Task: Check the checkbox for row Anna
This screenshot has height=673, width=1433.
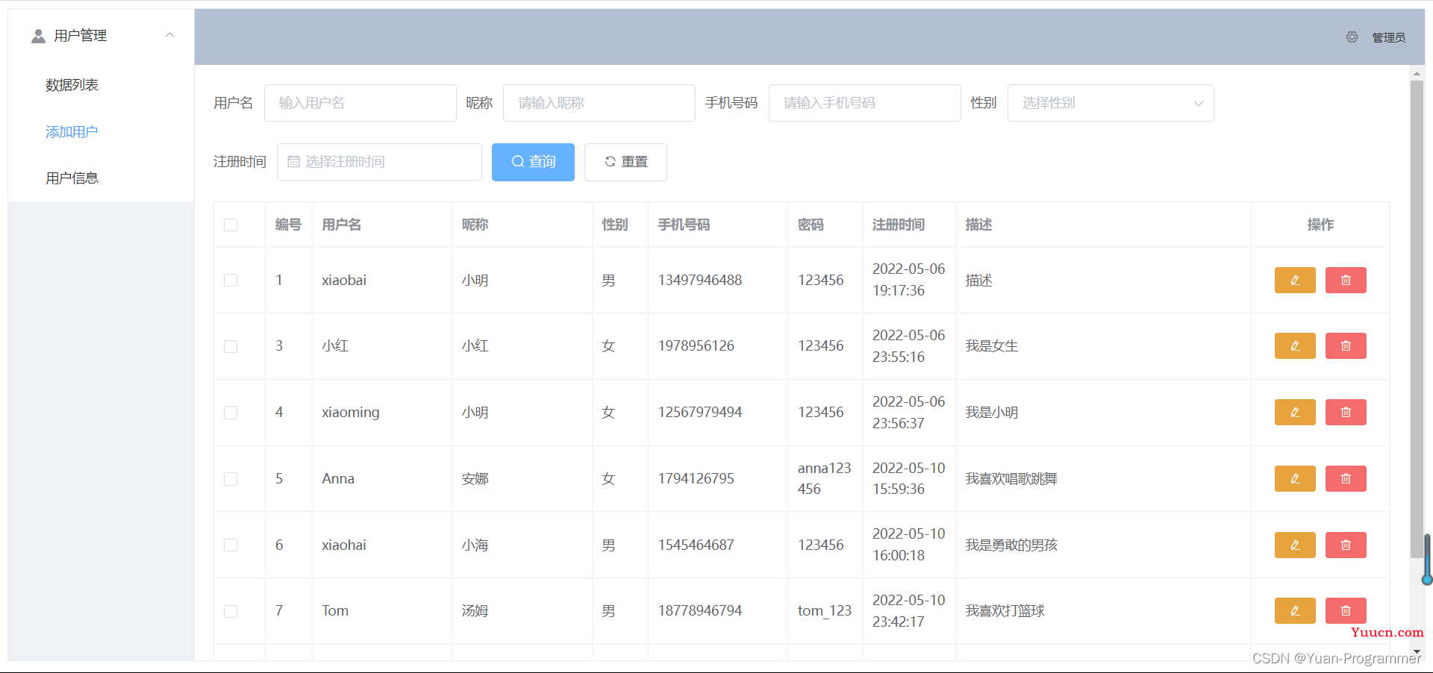Action: point(231,478)
